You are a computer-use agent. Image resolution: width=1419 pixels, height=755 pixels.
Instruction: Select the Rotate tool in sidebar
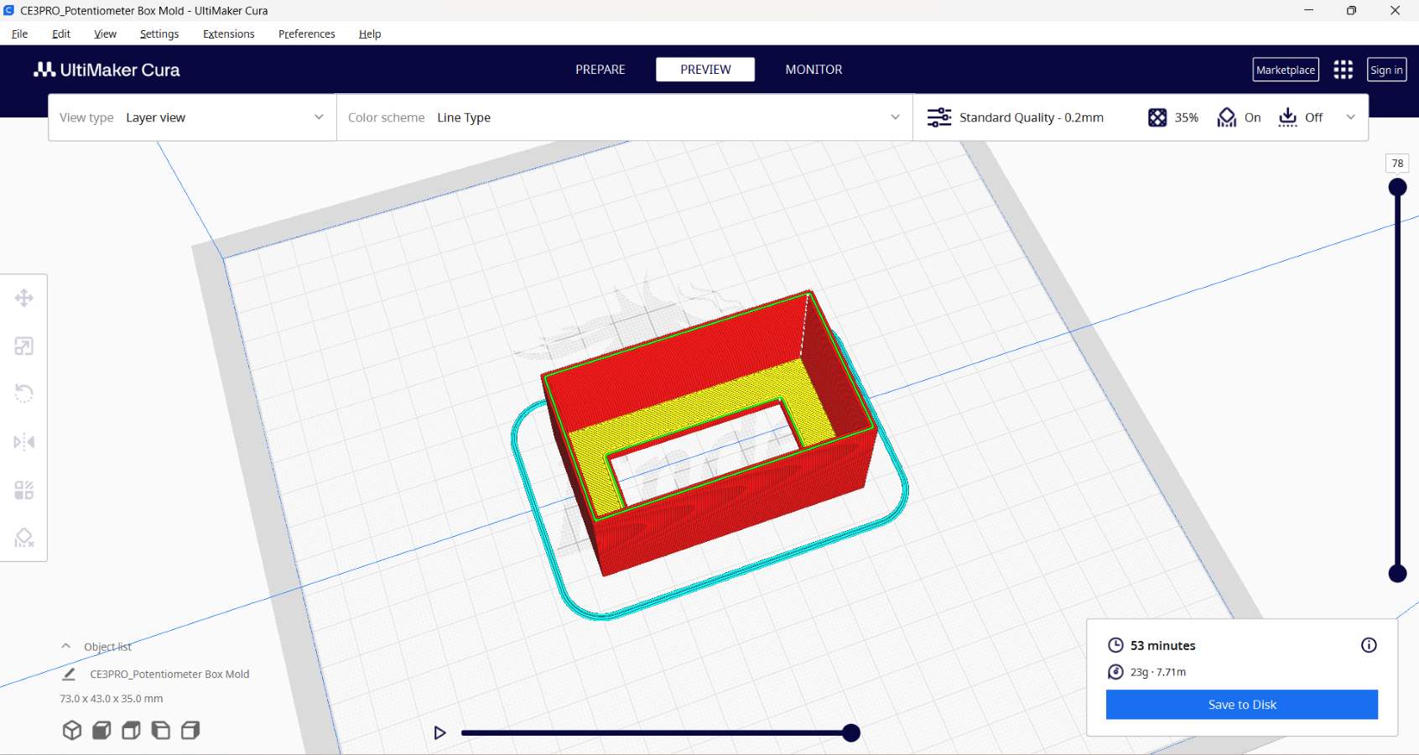(23, 393)
